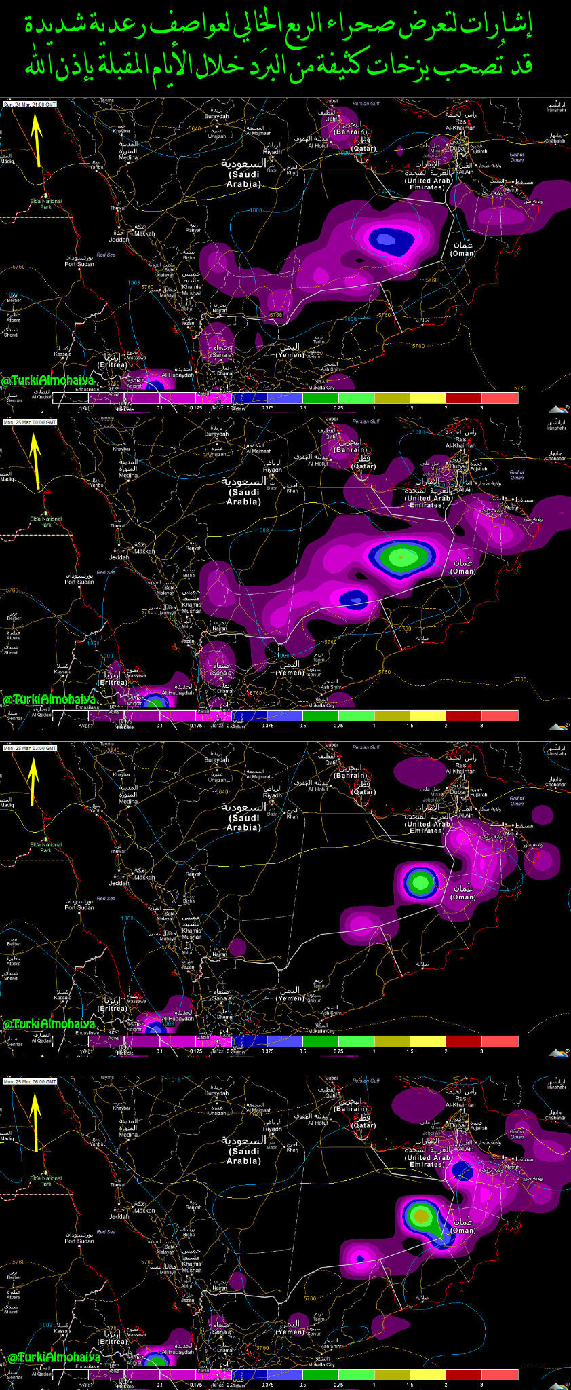Click the Medina label in 21:00 map
Image resolution: width=571 pixels, height=1390 pixels.
(128, 157)
